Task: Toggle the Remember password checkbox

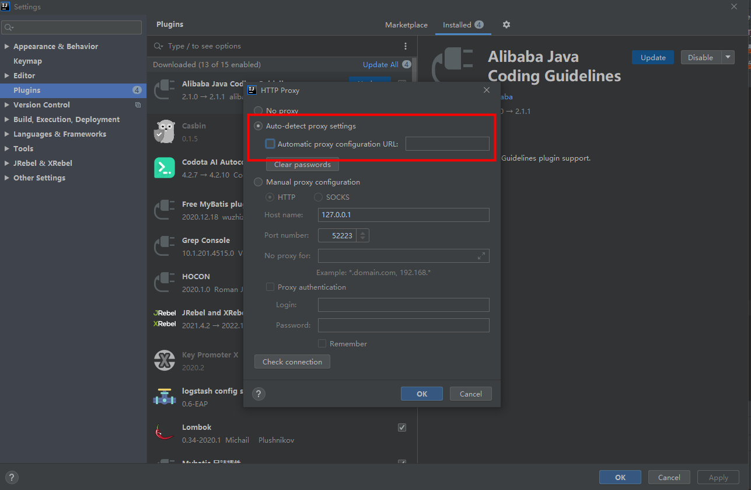Action: pos(322,343)
